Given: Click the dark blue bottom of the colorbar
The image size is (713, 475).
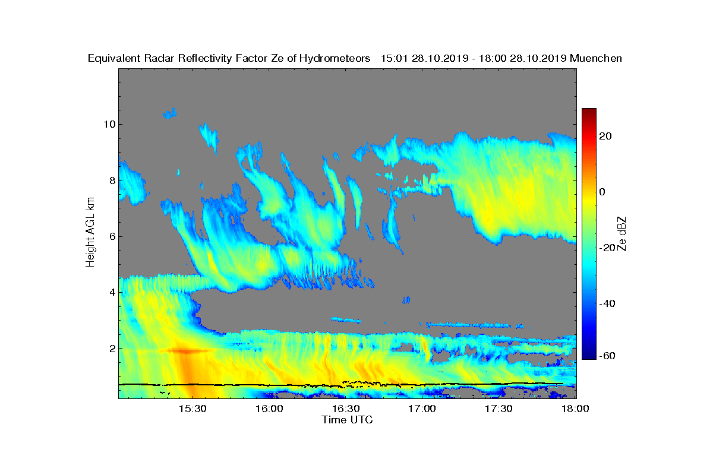Looking at the screenshot, I should pyautogui.click(x=589, y=354).
